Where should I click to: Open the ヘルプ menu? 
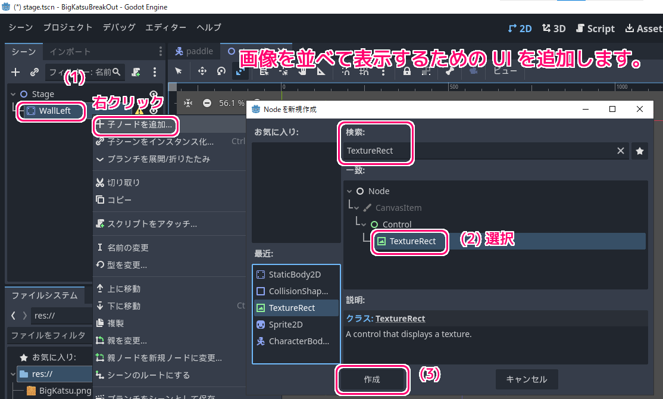click(209, 27)
